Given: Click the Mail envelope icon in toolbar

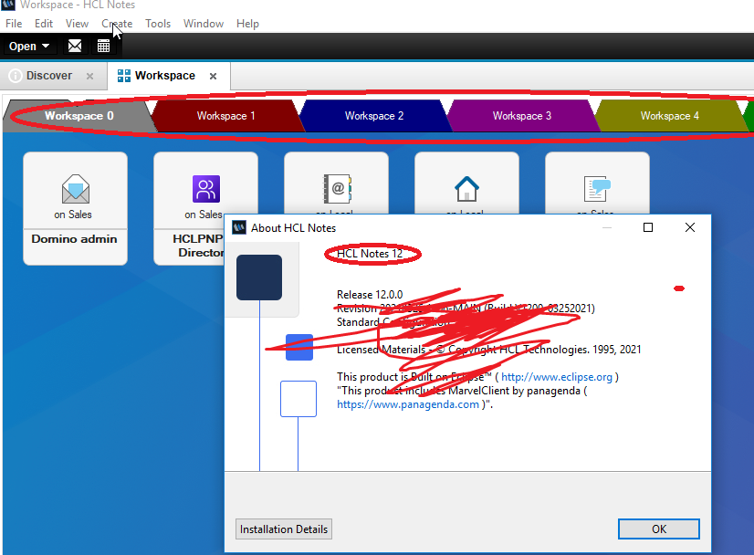Looking at the screenshot, I should [x=75, y=46].
